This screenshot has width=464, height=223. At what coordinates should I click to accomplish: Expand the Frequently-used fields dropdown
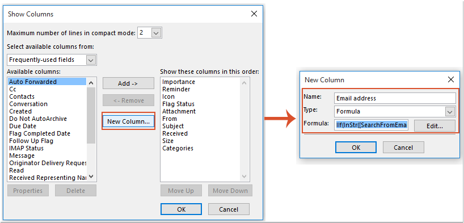click(x=91, y=60)
